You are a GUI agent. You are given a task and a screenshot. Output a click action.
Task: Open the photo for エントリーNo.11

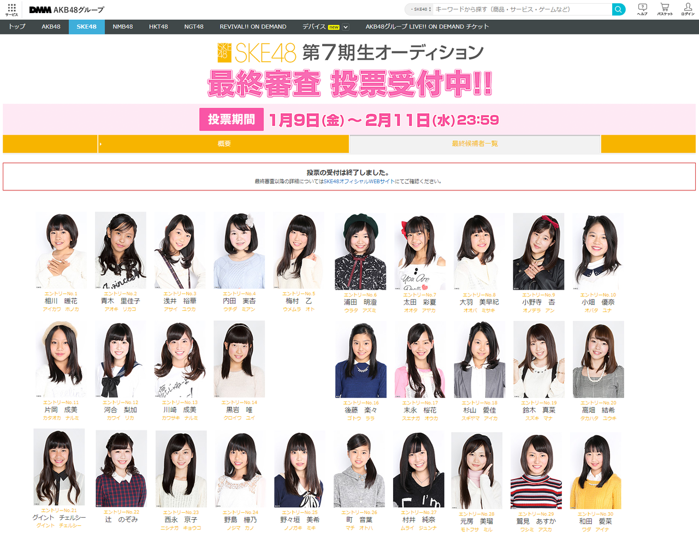point(61,359)
